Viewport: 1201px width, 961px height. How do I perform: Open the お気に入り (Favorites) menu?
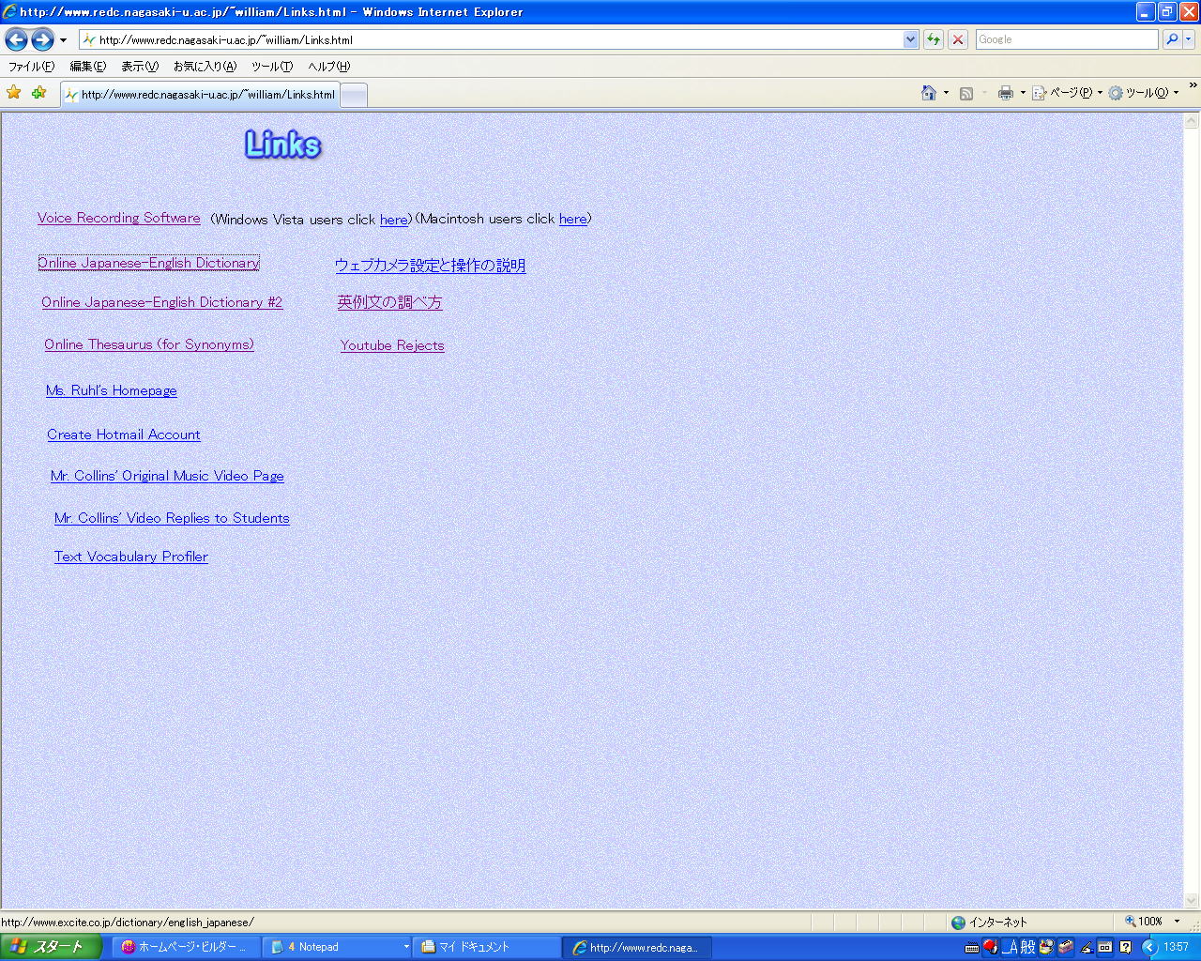[x=205, y=67]
